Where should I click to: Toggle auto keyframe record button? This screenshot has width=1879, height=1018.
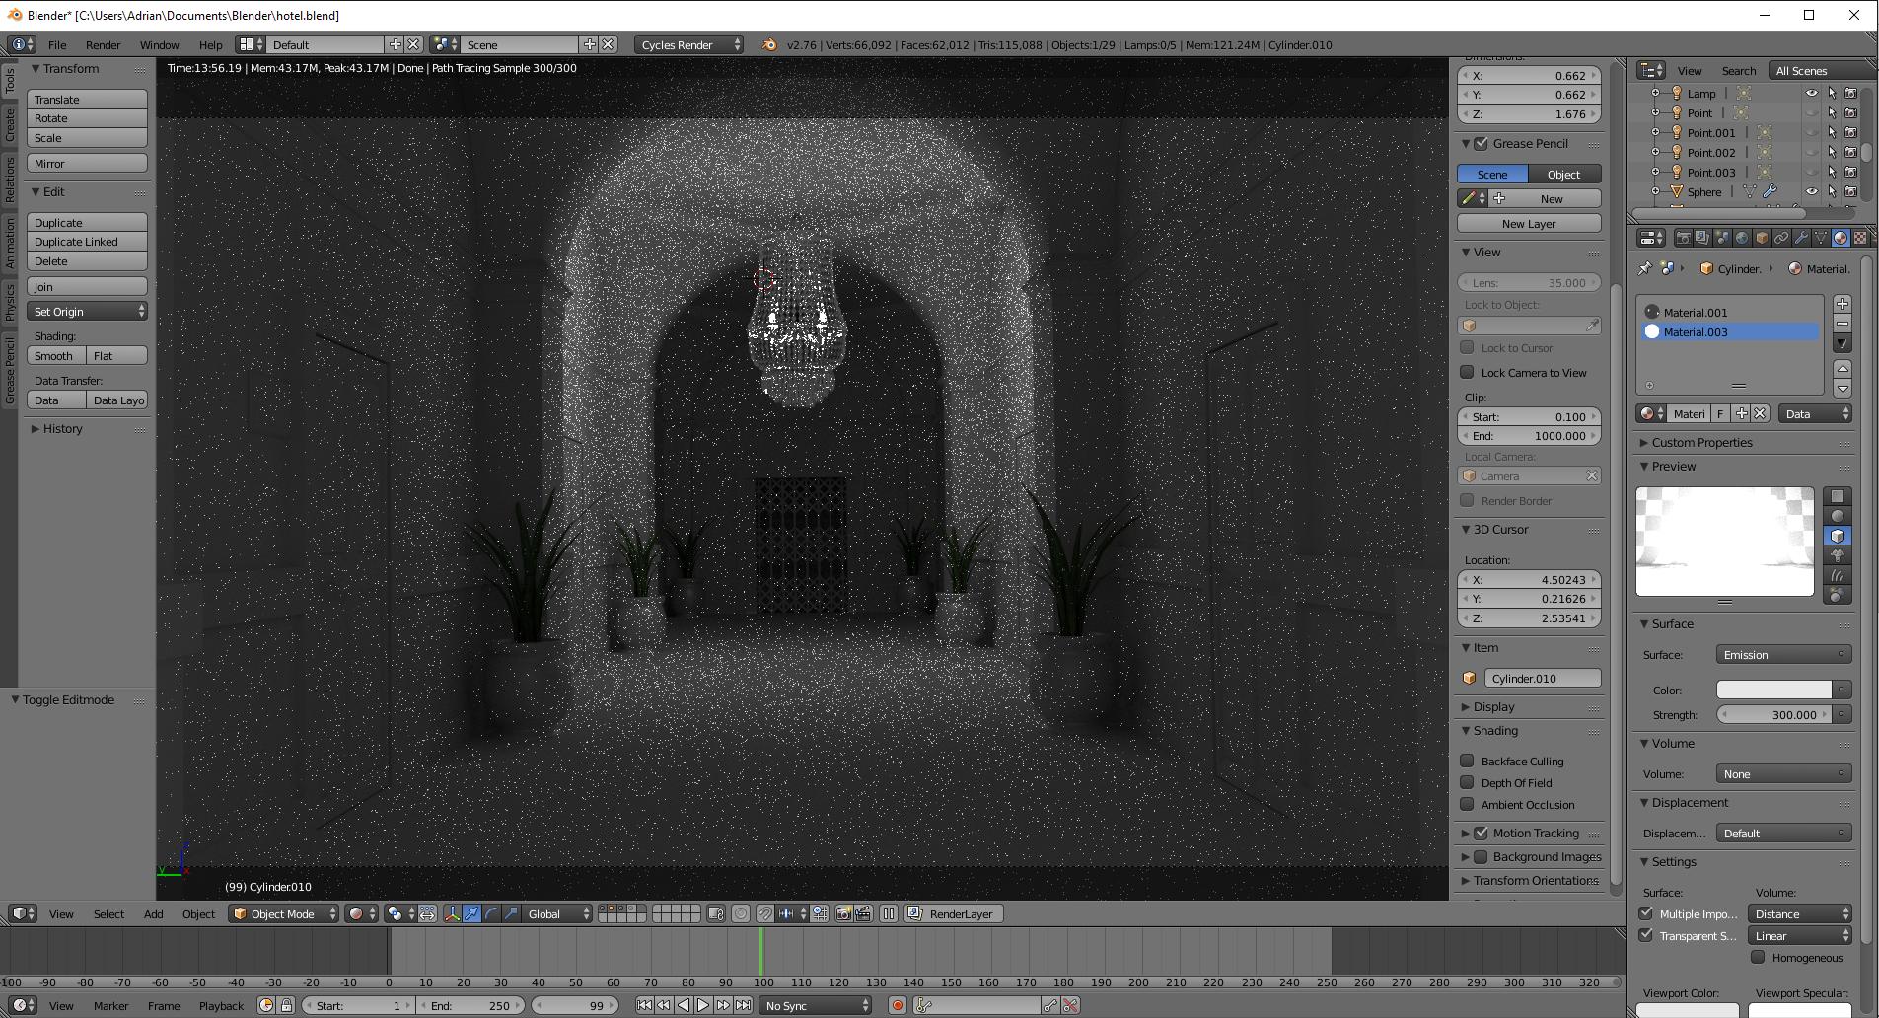(x=897, y=1005)
